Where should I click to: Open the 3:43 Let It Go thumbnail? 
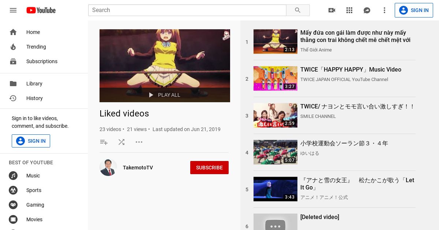point(275,189)
